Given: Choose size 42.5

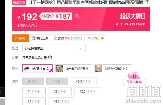Looking at the screenshot, I should (87, 91).
